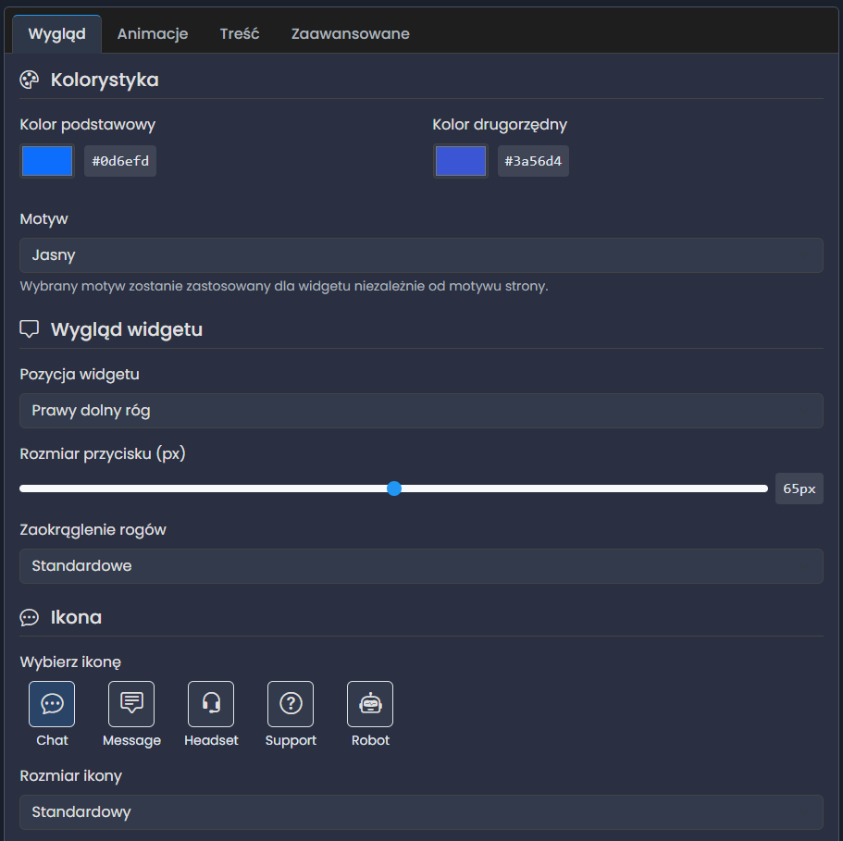Choose the Robot icon option
Screen dimensions: 843x841
tap(370, 704)
